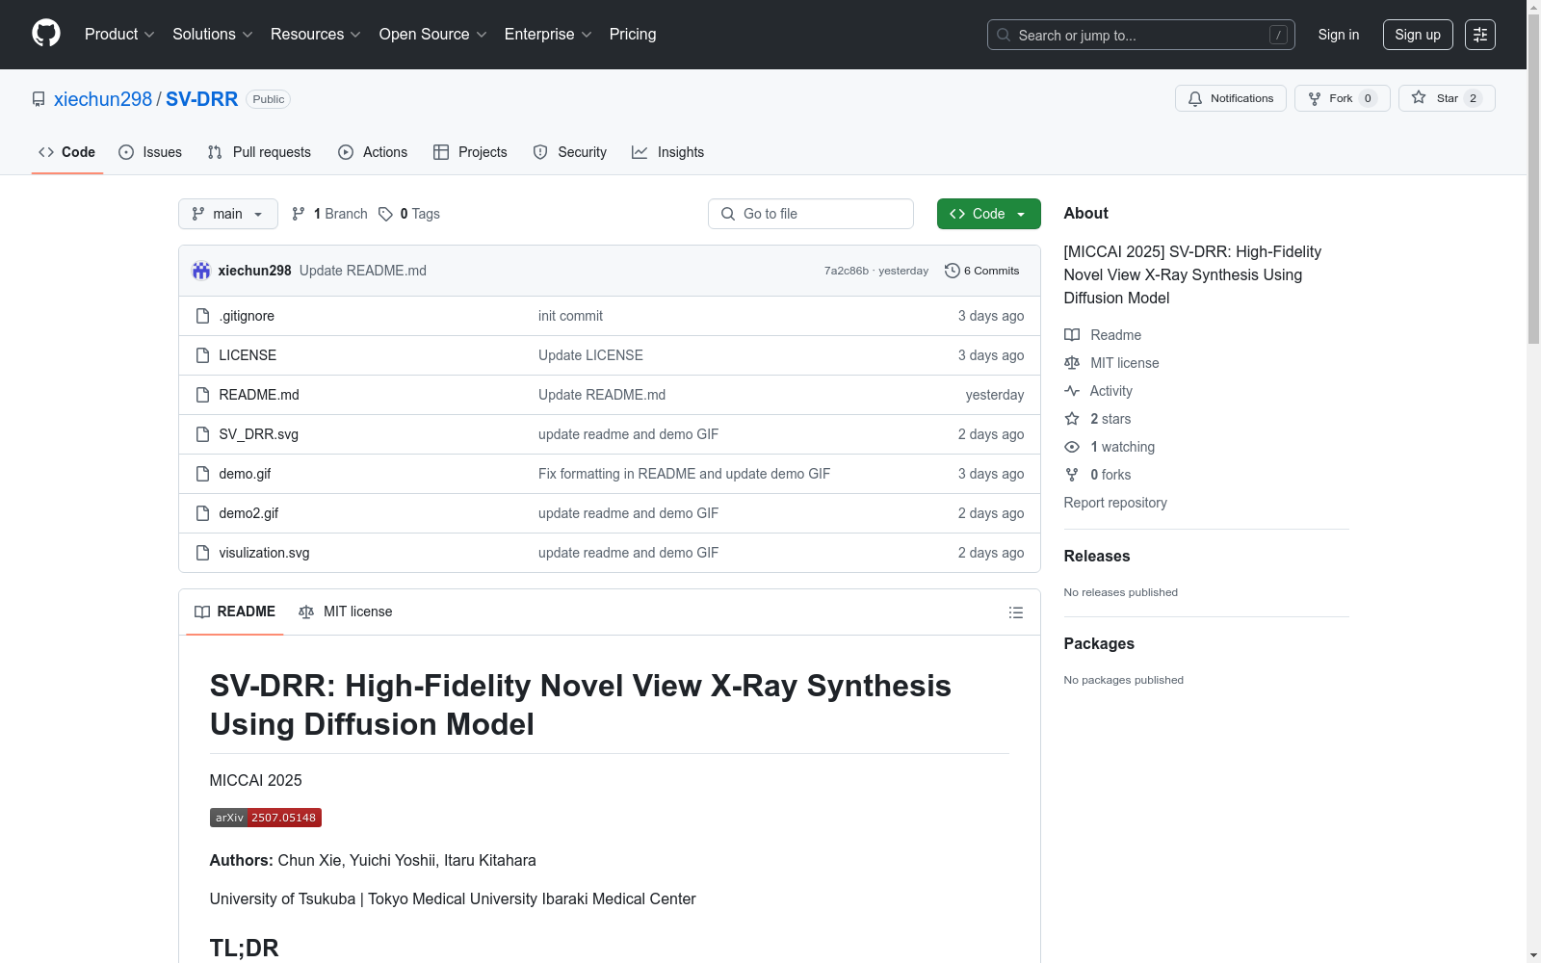The height and width of the screenshot is (963, 1541).
Task: Open the demo2.gif file
Action: coord(248,513)
